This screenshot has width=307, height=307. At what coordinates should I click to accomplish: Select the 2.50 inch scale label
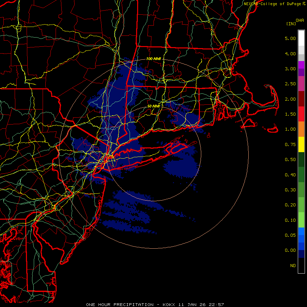point(290,84)
